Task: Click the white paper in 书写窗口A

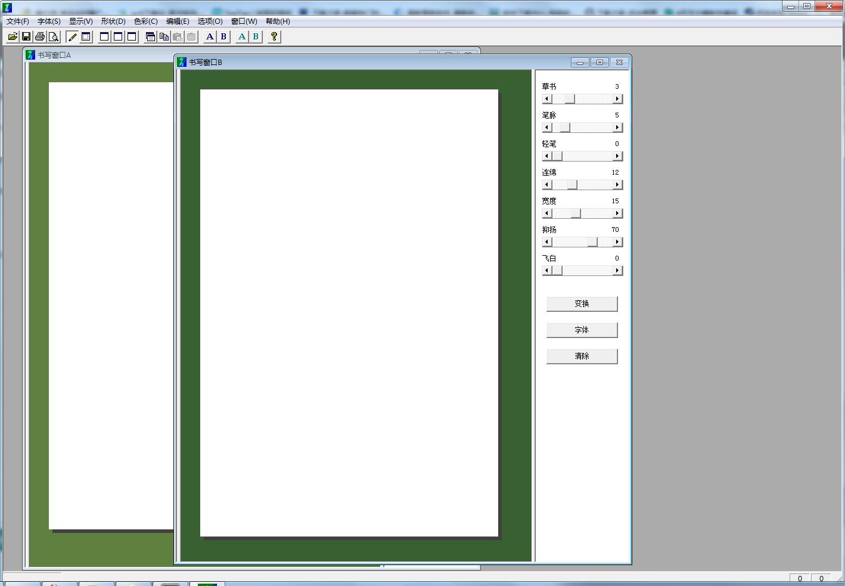Action: click(x=111, y=305)
